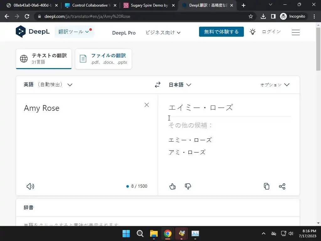Click the site lock icon
Image resolution: width=321 pixels, height=241 pixels.
(39, 16)
